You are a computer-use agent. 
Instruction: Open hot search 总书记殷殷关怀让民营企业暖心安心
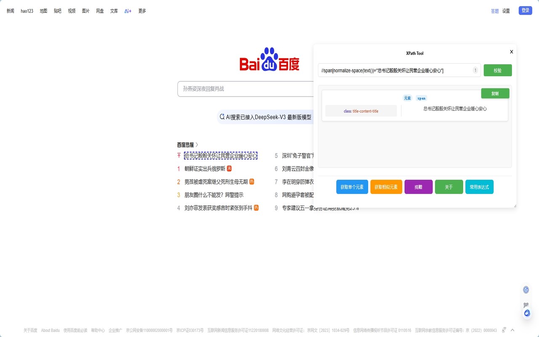[221, 155]
